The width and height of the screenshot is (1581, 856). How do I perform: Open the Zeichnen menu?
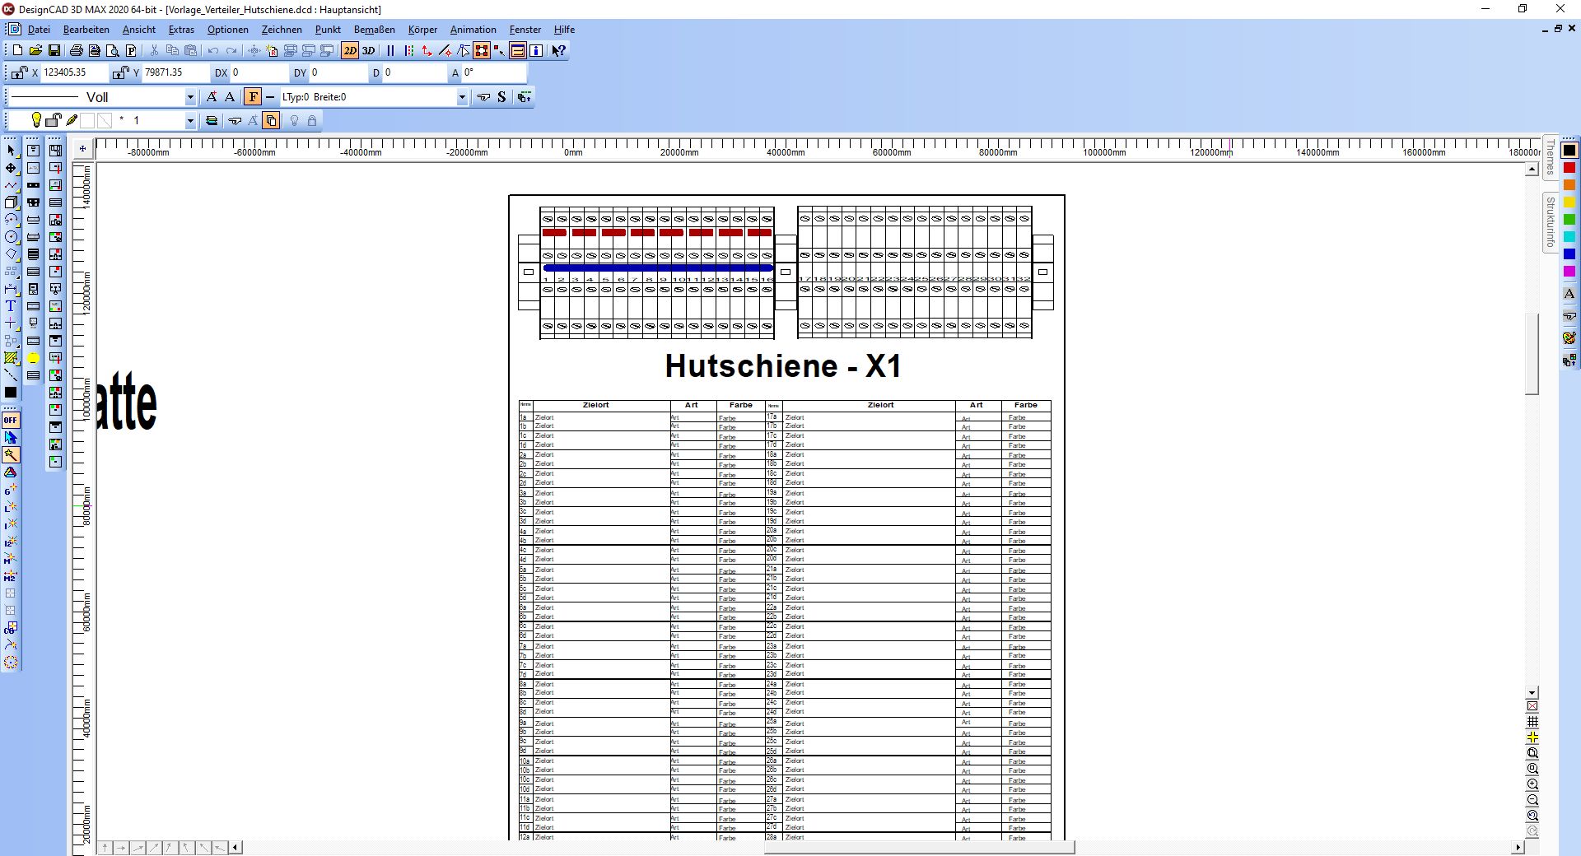[x=282, y=30]
